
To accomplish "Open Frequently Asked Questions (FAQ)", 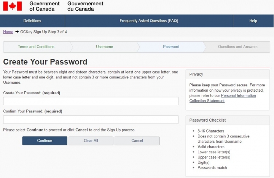I will click(x=149, y=21).
